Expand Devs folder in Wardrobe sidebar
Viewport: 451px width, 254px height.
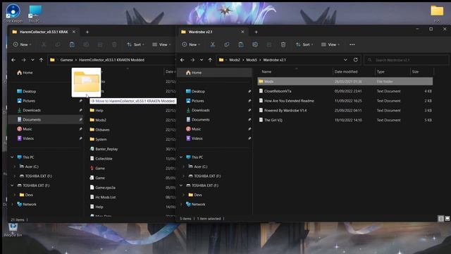pyautogui.click(x=183, y=195)
